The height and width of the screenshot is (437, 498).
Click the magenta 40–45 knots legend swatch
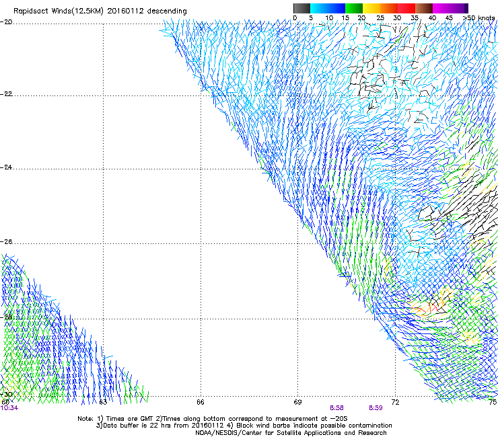click(x=441, y=8)
